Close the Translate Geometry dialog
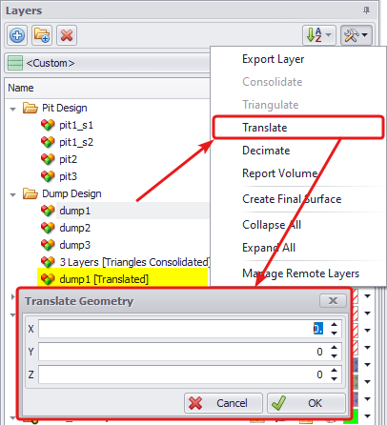Image resolution: width=387 pixels, height=425 pixels. click(x=333, y=300)
